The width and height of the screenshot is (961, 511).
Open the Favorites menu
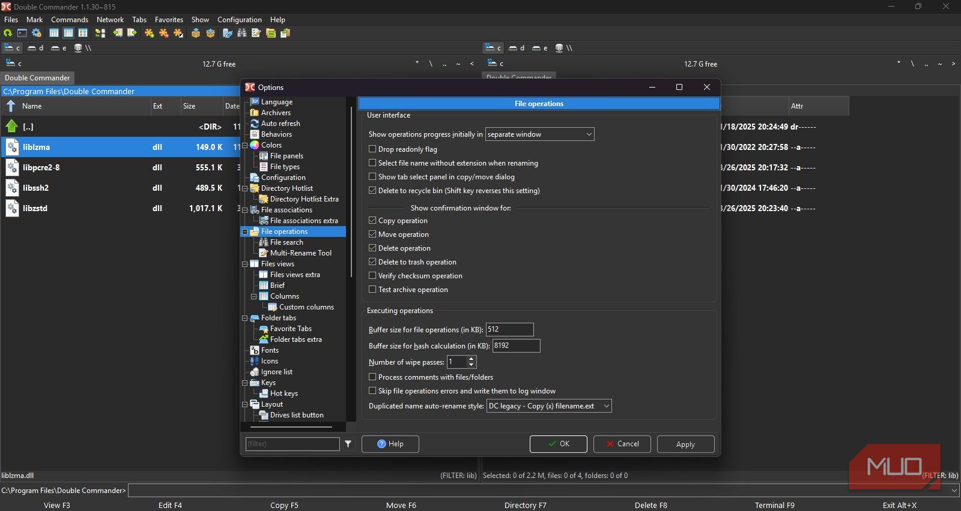point(169,20)
